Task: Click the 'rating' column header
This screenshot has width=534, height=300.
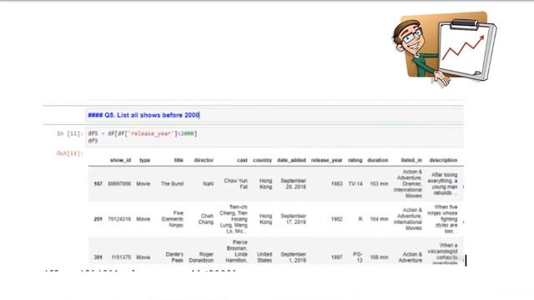Action: (x=355, y=160)
